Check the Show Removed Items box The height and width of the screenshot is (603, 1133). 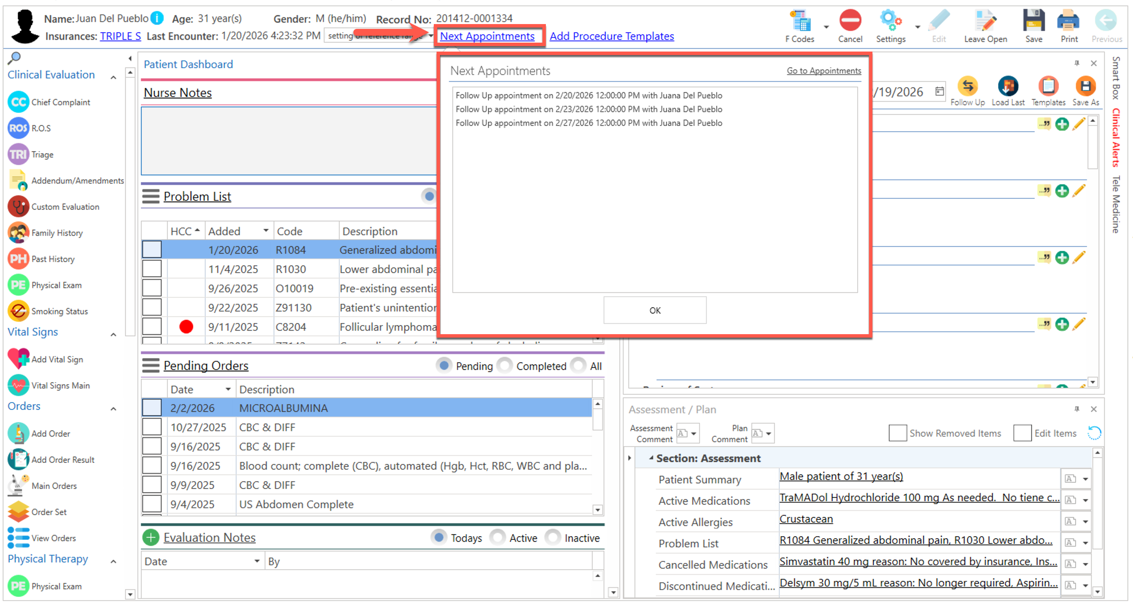[897, 433]
